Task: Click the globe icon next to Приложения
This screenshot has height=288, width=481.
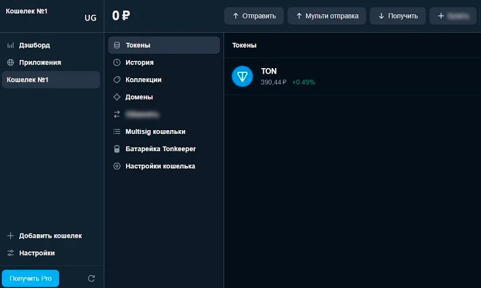Action: (10, 63)
